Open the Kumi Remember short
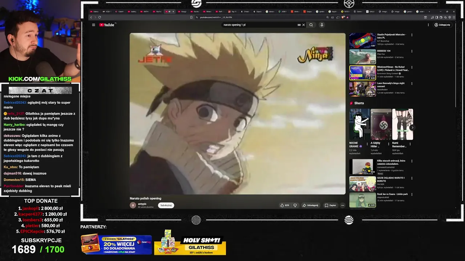The image size is (465, 261). pyautogui.click(x=403, y=124)
